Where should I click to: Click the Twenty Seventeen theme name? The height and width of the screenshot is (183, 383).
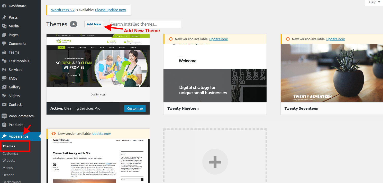[301, 108]
